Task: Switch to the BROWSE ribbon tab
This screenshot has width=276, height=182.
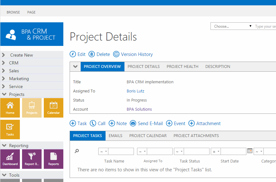Action: tap(13, 12)
